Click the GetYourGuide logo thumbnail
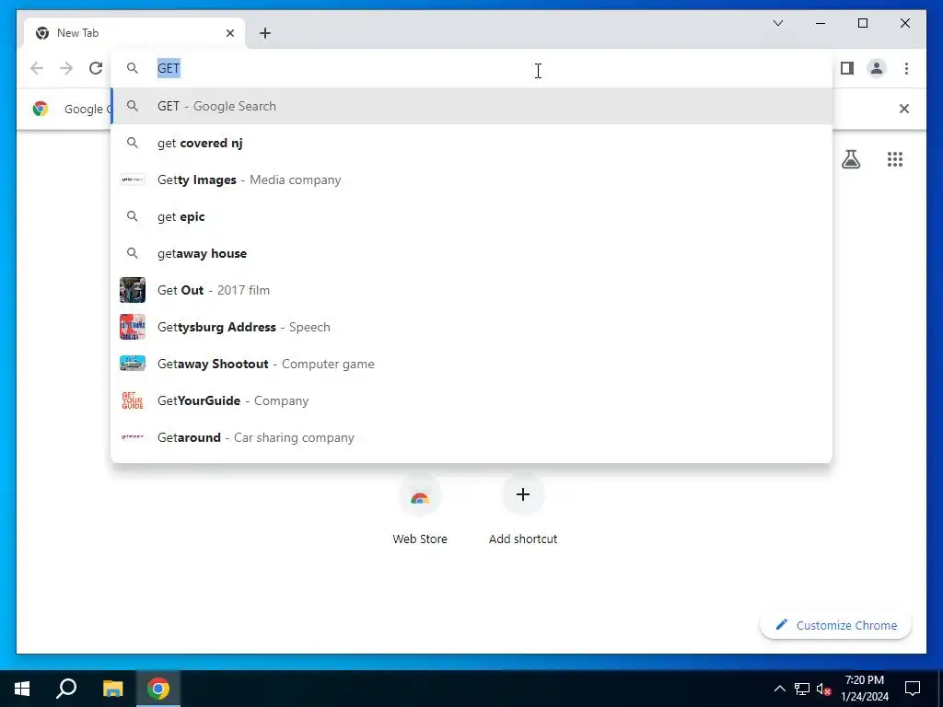Viewport: 943px width, 707px height. pos(133,400)
